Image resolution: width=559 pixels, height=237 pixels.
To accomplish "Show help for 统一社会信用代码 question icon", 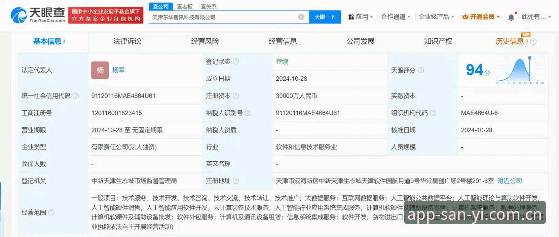I will pos(76,96).
